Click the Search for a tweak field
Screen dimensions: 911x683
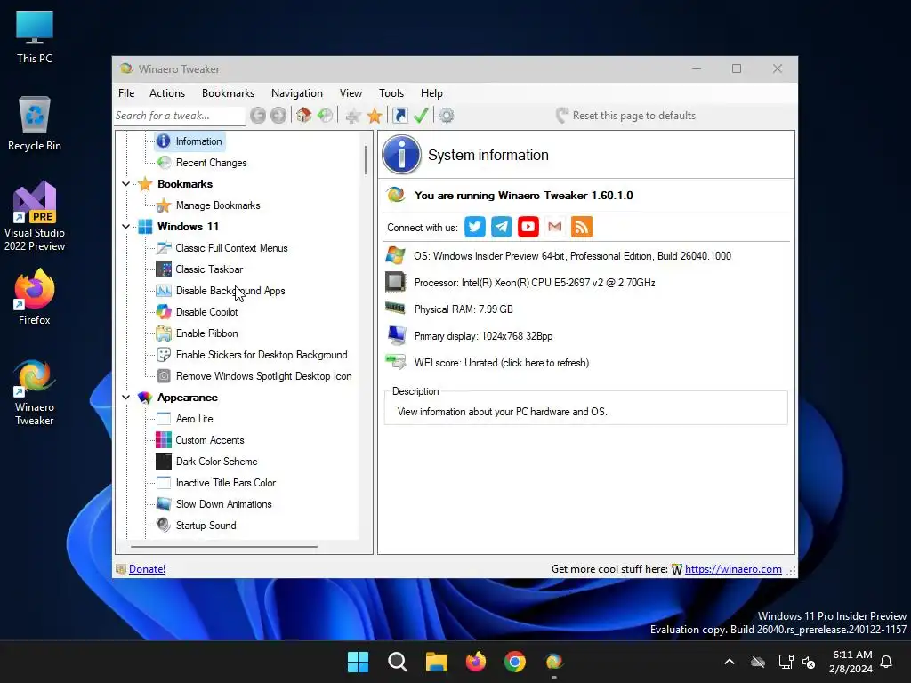click(180, 116)
